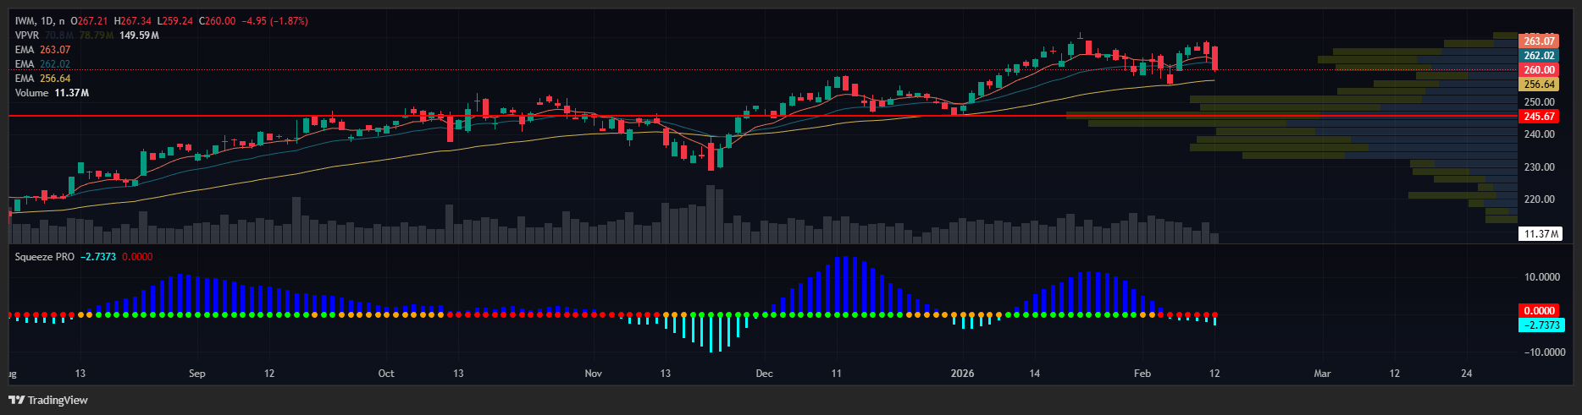
Task: Click the 230.00 price scale value
Action: pos(1539,167)
